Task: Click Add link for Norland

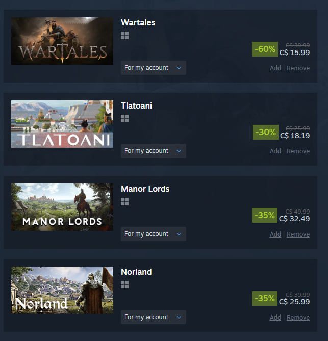Action: pyautogui.click(x=275, y=317)
